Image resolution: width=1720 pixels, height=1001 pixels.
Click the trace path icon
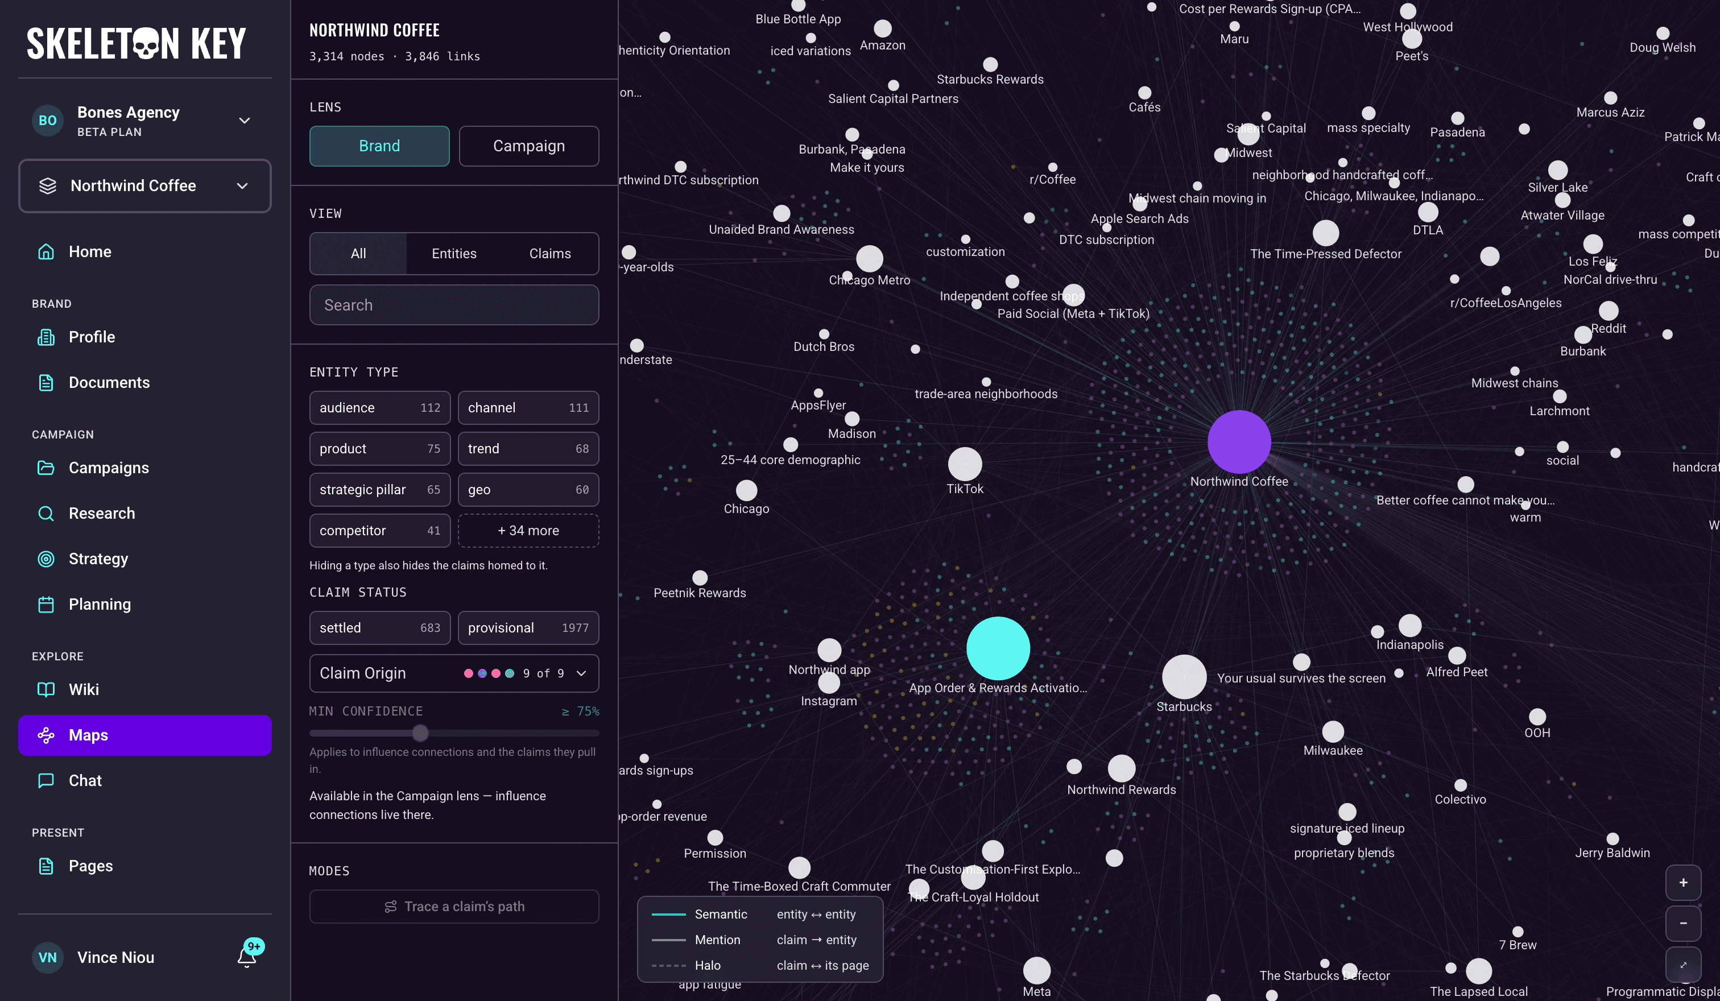coord(390,907)
